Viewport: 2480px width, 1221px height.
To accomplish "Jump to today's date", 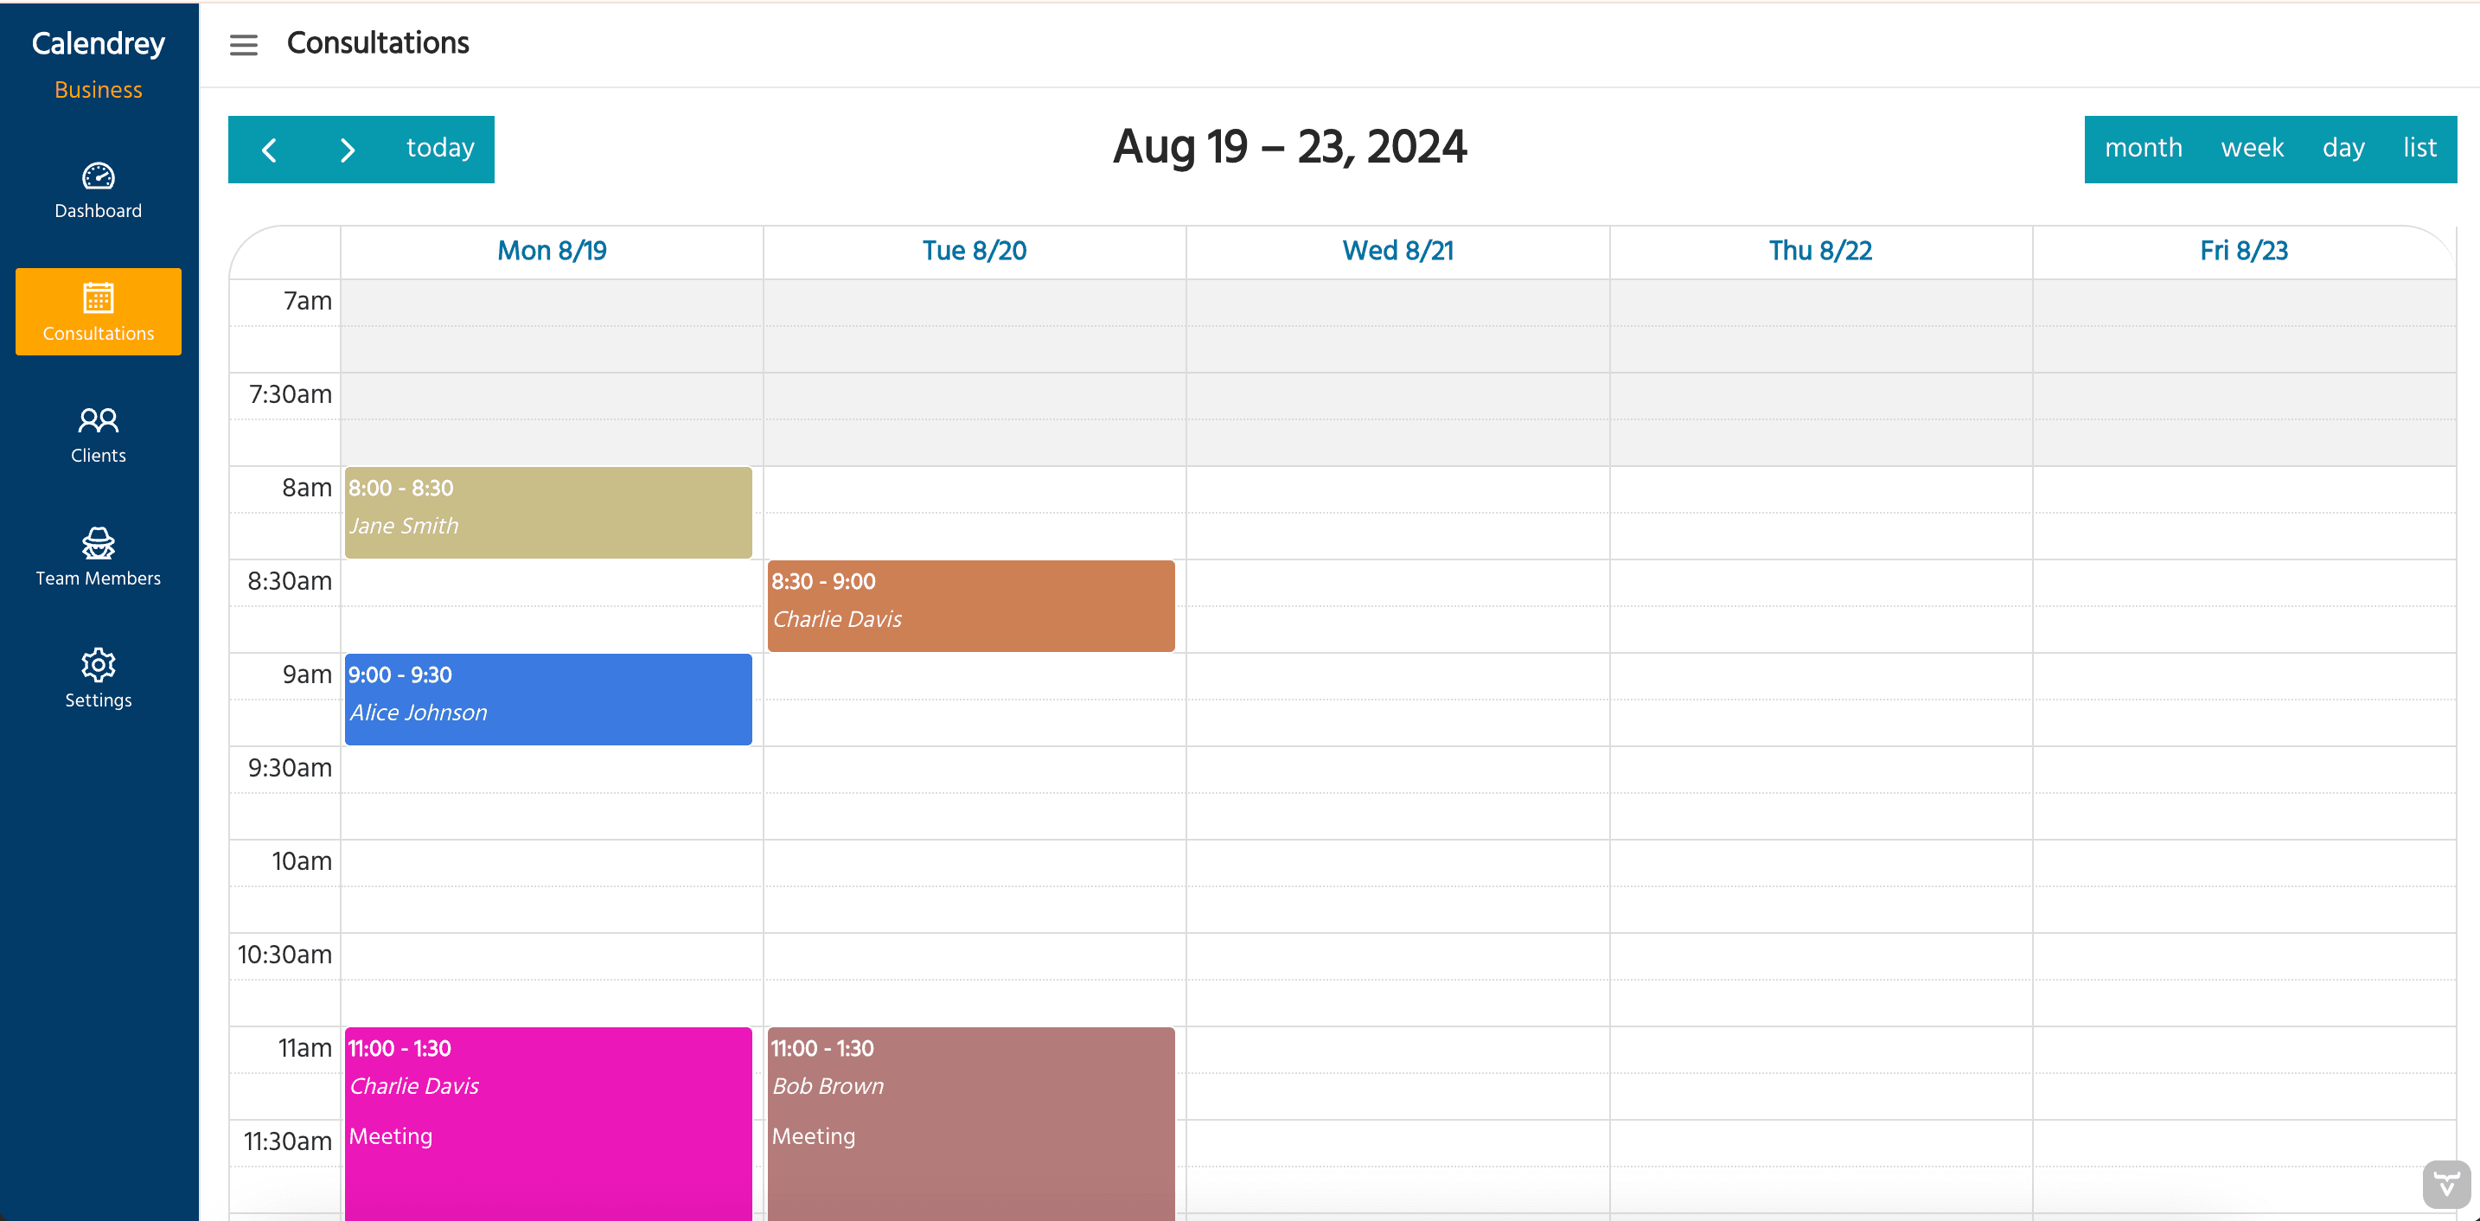I will [x=439, y=149].
